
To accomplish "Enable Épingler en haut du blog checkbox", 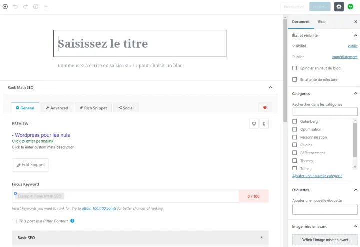I will (x=295, y=68).
